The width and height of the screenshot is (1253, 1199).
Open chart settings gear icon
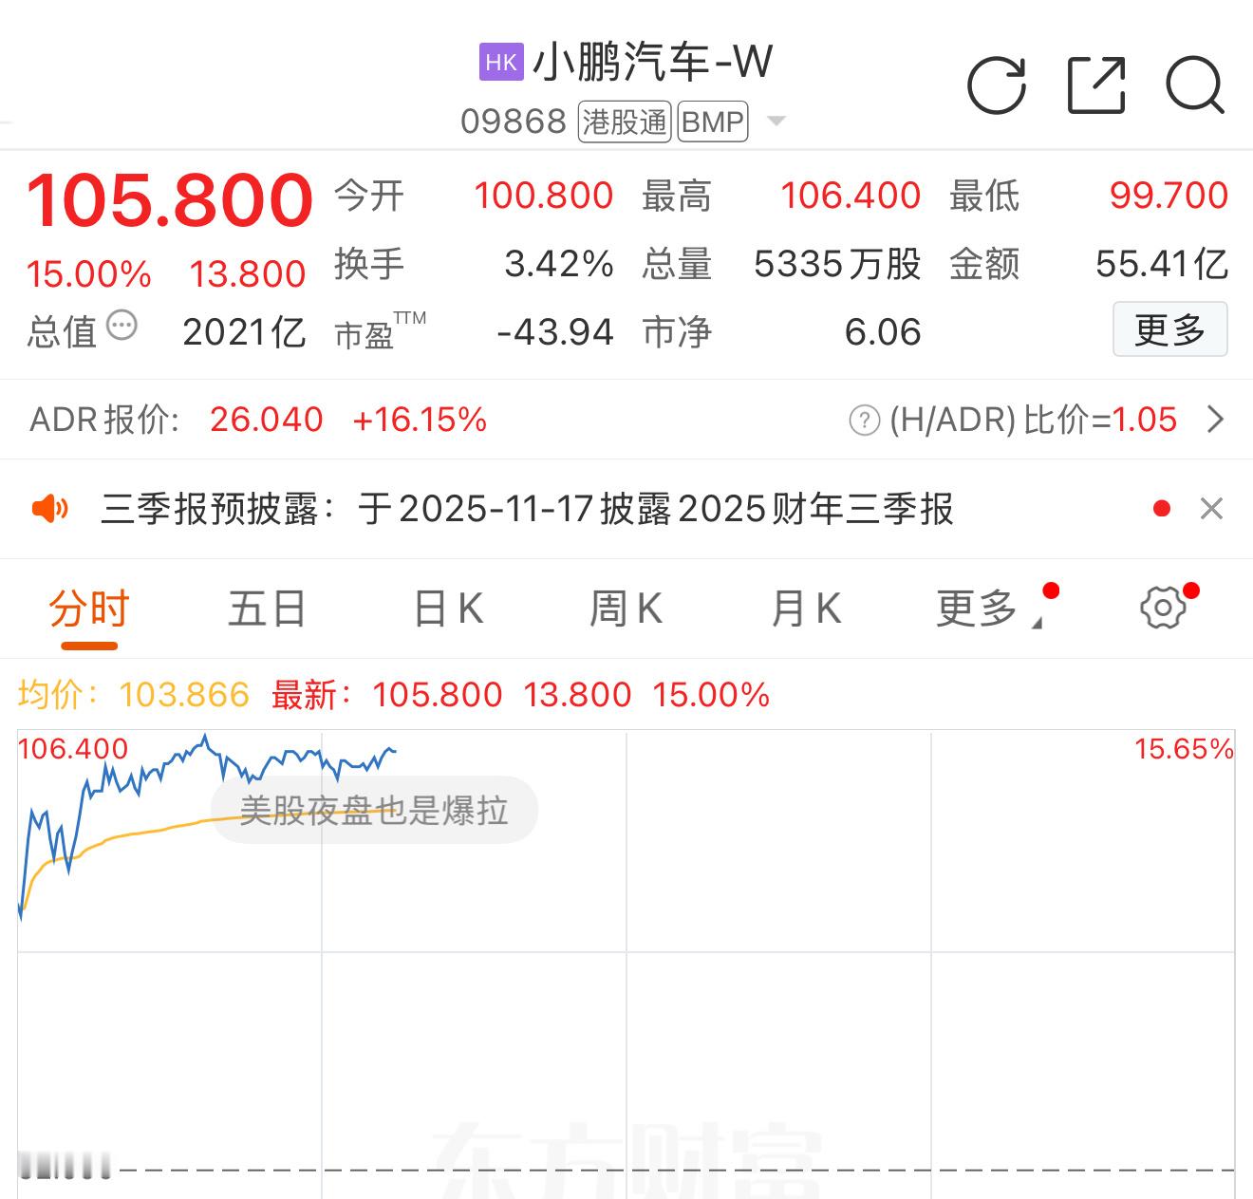point(1163,608)
